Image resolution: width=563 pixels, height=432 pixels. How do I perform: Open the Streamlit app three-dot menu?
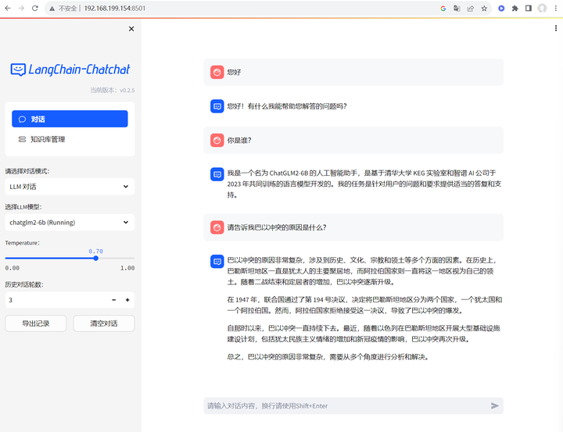556,28
